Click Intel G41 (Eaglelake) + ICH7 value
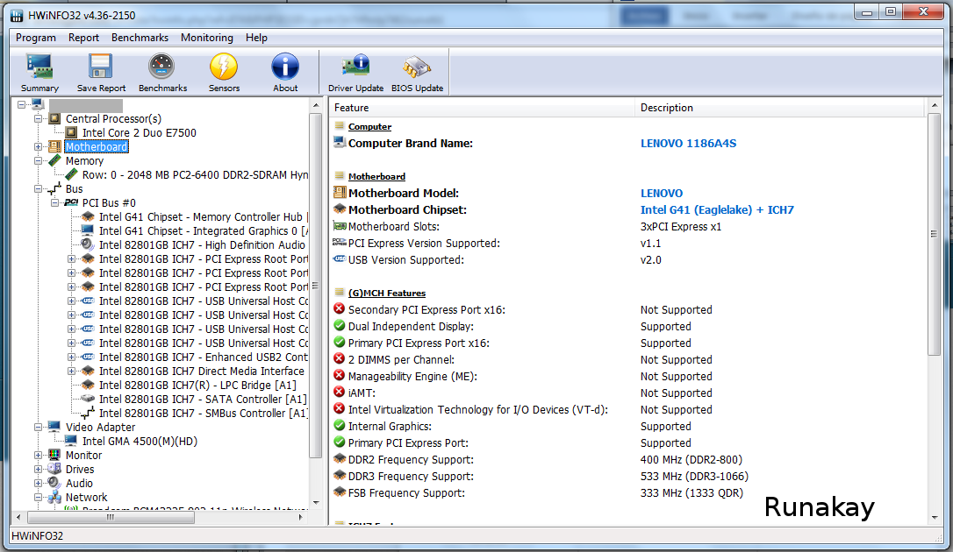 [717, 210]
